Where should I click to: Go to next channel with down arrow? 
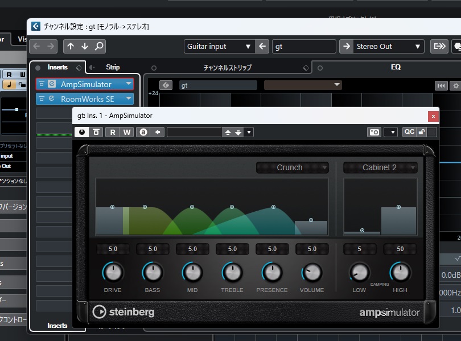click(85, 47)
